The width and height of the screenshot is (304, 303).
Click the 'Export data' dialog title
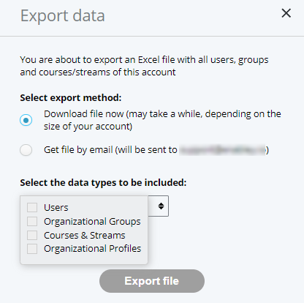pyautogui.click(x=62, y=16)
